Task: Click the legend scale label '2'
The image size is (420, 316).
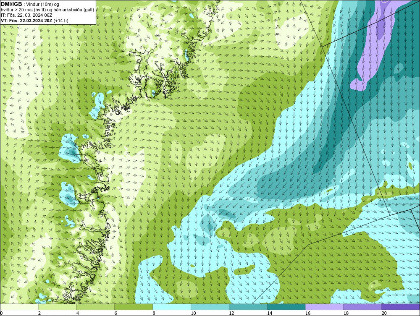Action: point(39,313)
